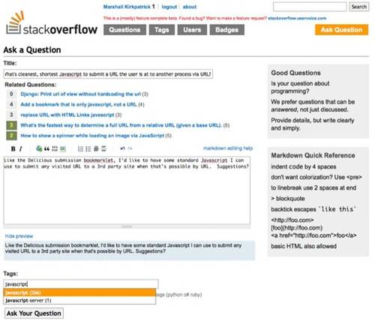
Task: Open related question about Django print url
Action: (80, 94)
